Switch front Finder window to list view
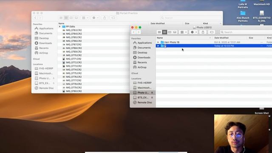The width and height of the screenshot is (272, 153). pyautogui.click(x=164, y=32)
